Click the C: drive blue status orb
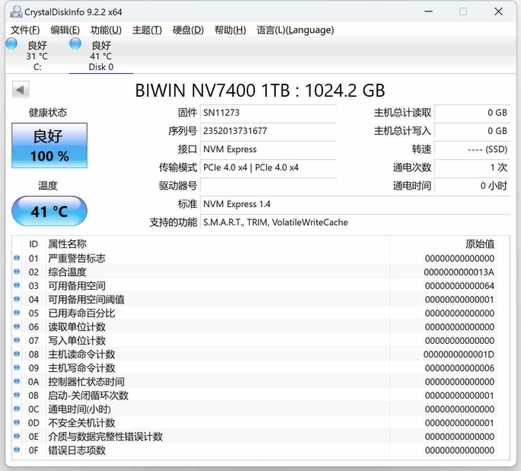 [11, 44]
